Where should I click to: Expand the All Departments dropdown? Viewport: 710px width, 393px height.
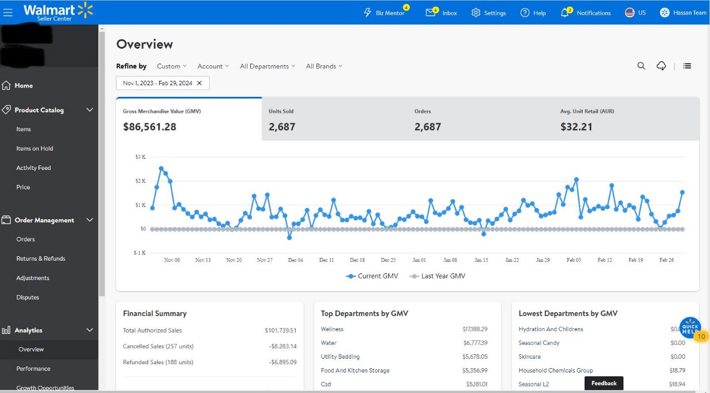[x=267, y=66]
